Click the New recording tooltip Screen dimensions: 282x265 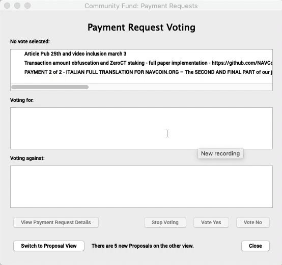(x=220, y=153)
